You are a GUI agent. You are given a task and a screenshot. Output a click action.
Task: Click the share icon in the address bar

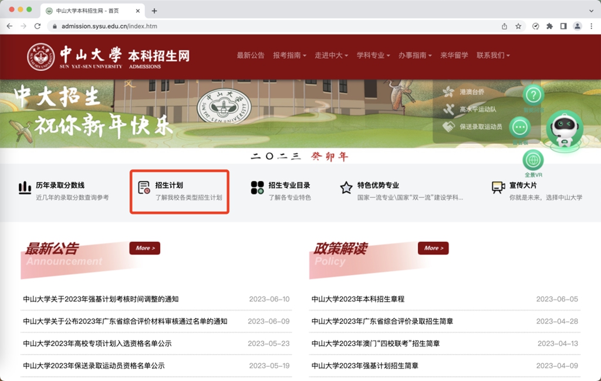pos(504,26)
